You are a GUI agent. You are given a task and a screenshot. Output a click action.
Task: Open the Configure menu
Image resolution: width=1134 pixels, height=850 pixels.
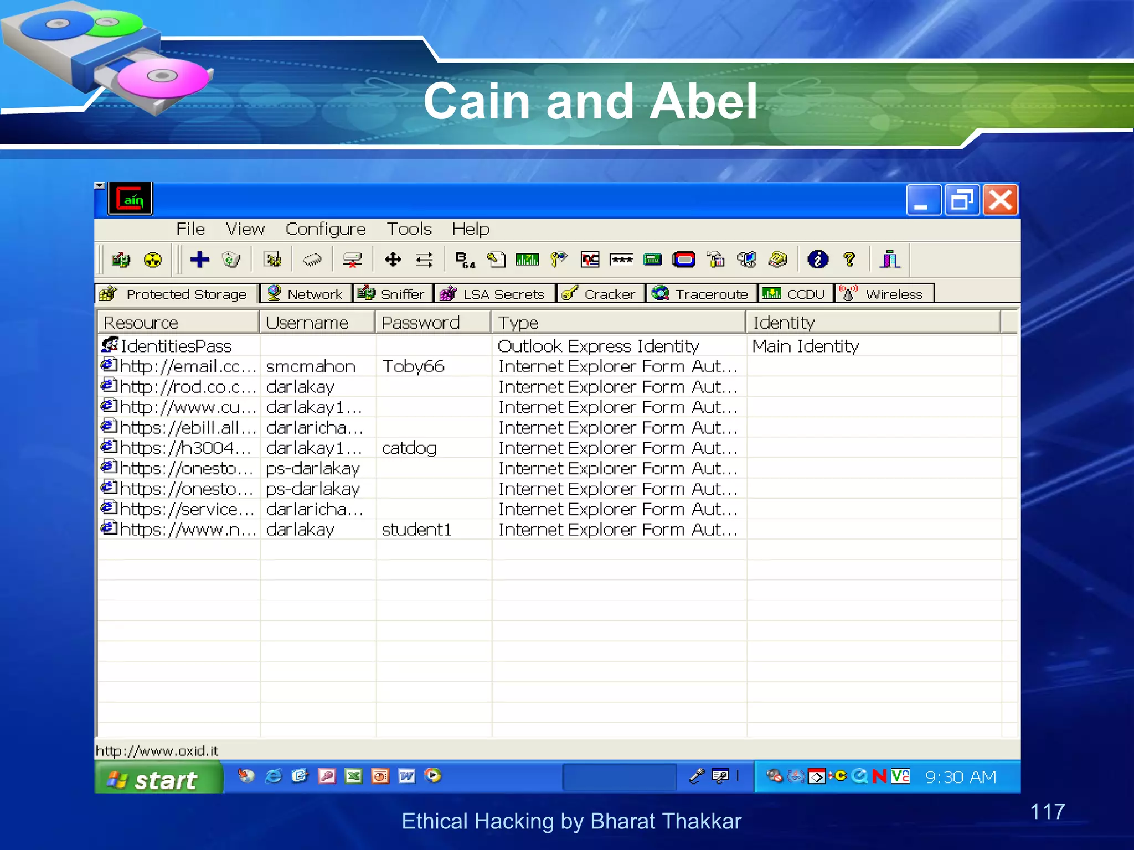tap(326, 229)
